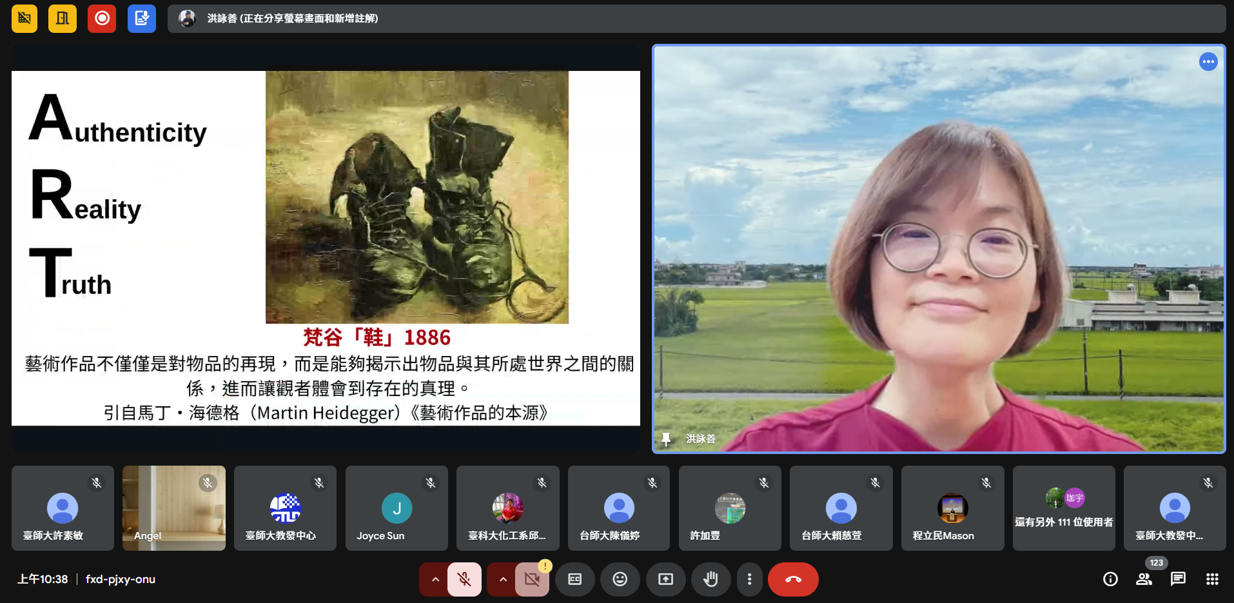Toggle microphone mute button
Image resolution: width=1234 pixels, height=603 pixels.
pos(464,579)
